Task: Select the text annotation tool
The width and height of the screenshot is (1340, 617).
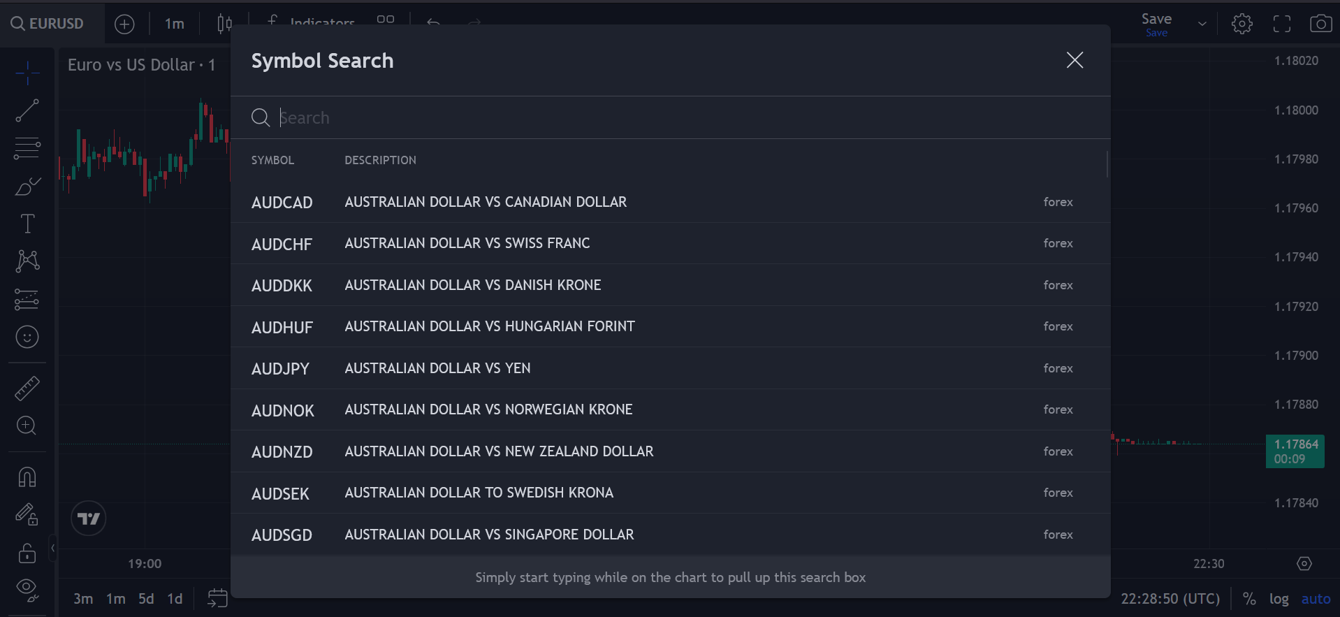Action: tap(27, 224)
